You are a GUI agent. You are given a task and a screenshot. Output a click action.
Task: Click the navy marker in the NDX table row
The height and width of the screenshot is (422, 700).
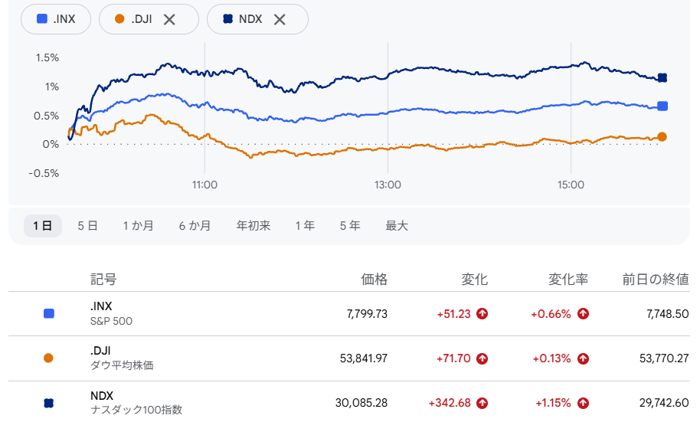49,404
